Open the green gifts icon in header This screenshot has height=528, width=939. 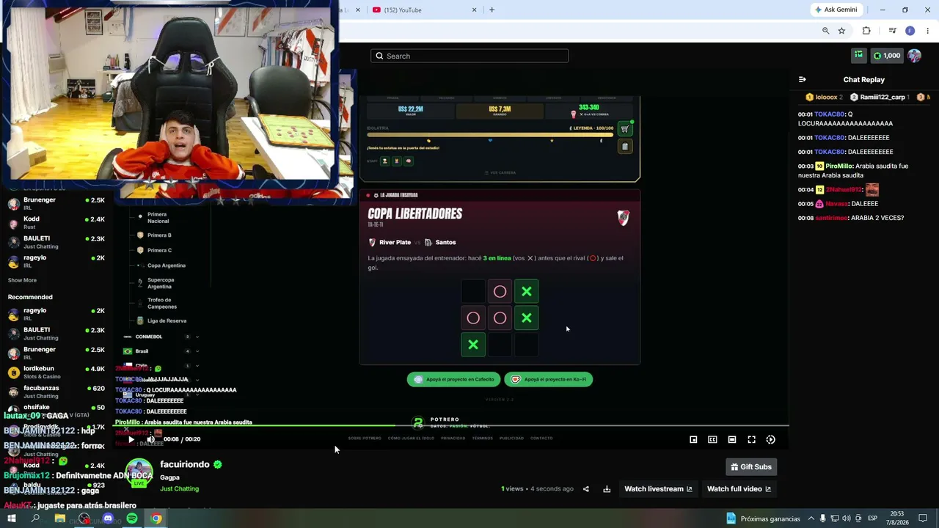click(858, 55)
